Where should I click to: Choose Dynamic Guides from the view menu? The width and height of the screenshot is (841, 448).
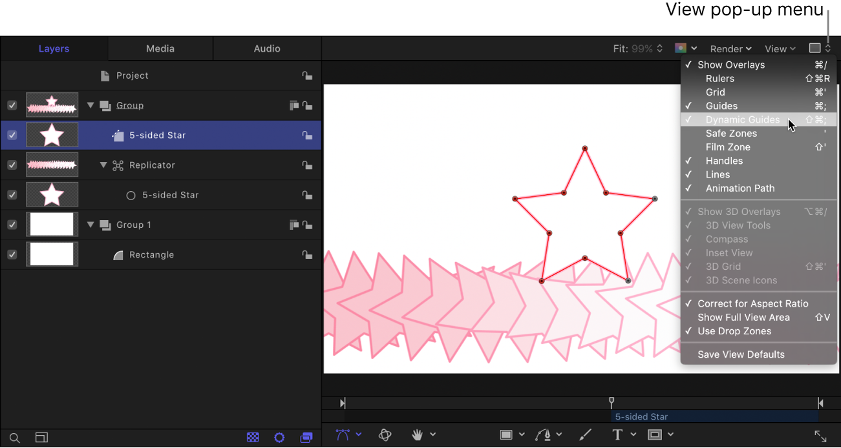[x=742, y=119]
